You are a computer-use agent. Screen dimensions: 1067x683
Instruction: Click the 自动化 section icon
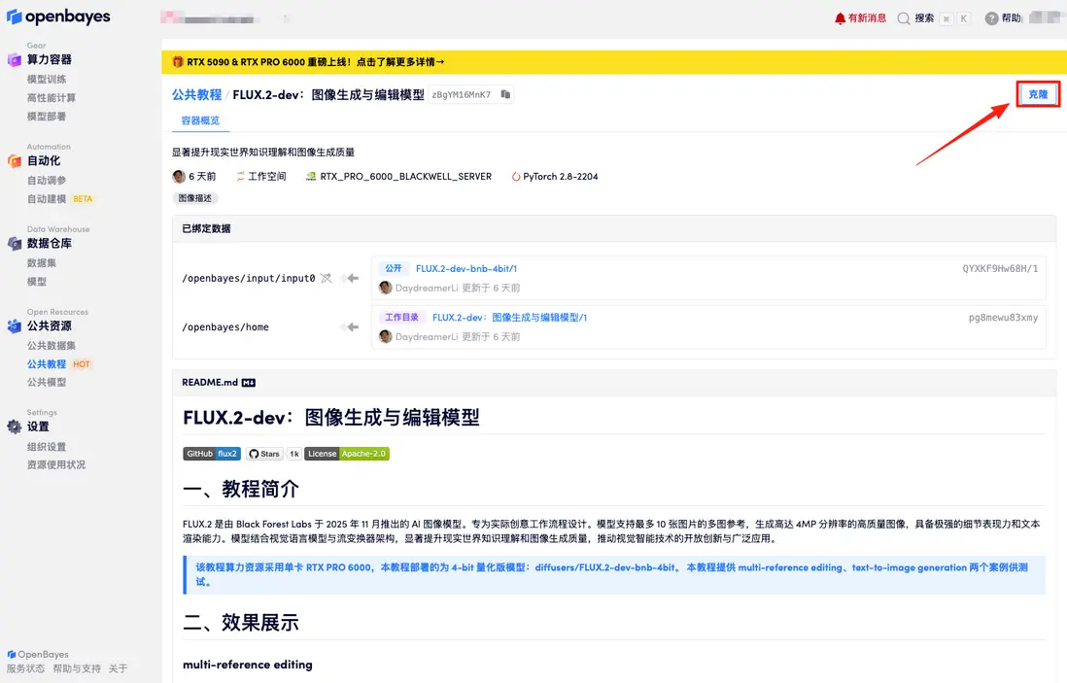pos(15,161)
